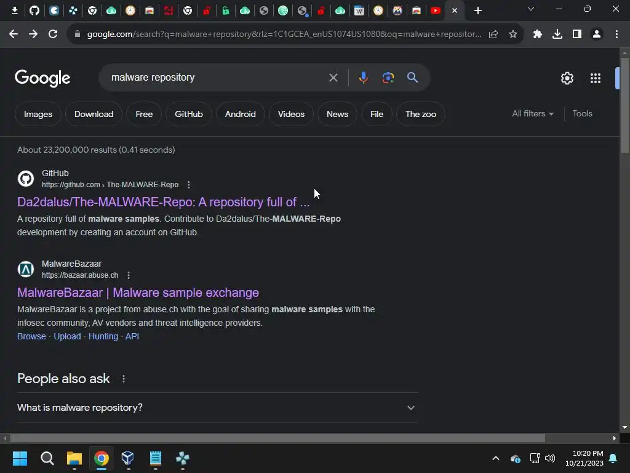Click the horizontal scrollbar thumb

click(x=277, y=438)
